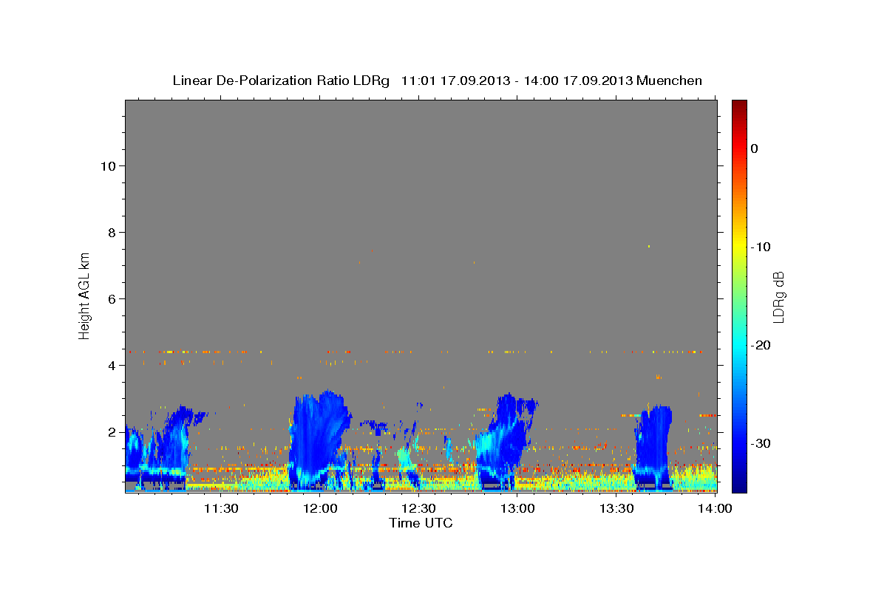Click colorbar tick label -10
Image resolution: width=887 pixels, height=591 pixels.
(761, 247)
